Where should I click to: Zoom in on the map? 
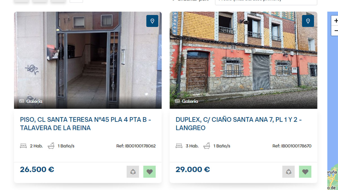[x=335, y=21]
